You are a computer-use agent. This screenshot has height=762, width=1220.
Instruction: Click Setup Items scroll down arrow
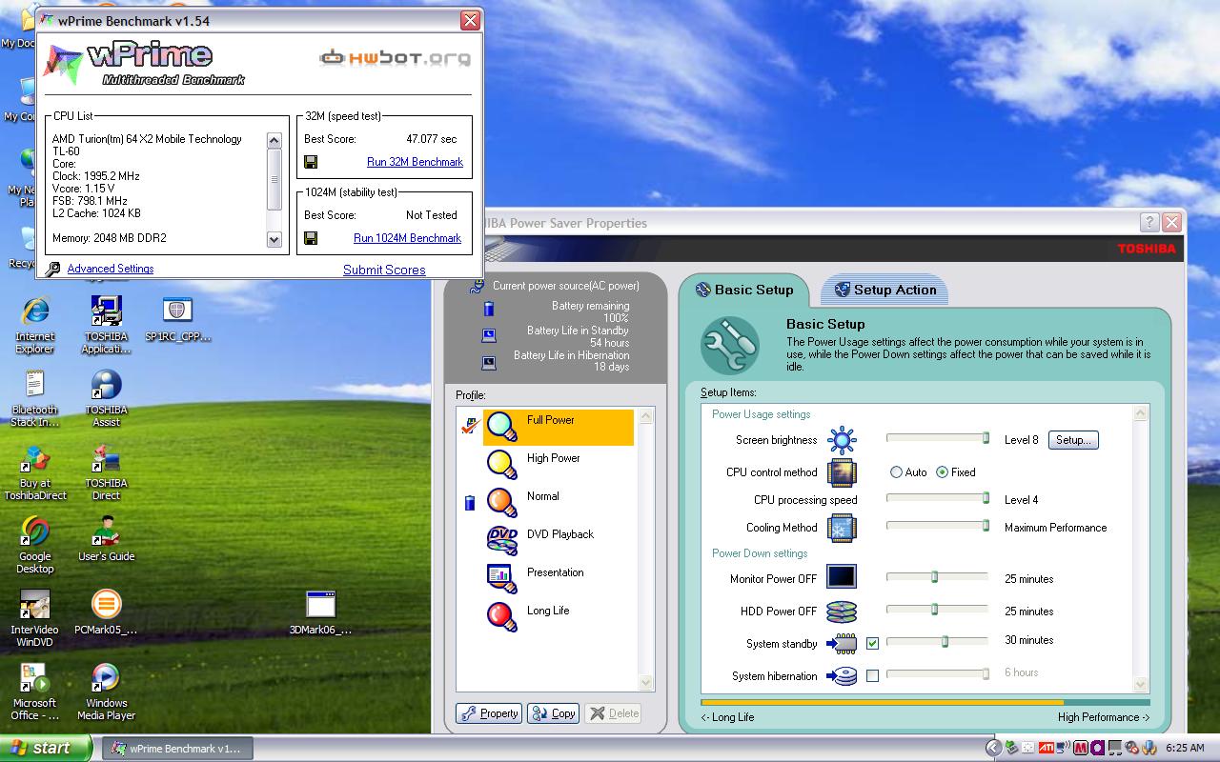click(1140, 684)
